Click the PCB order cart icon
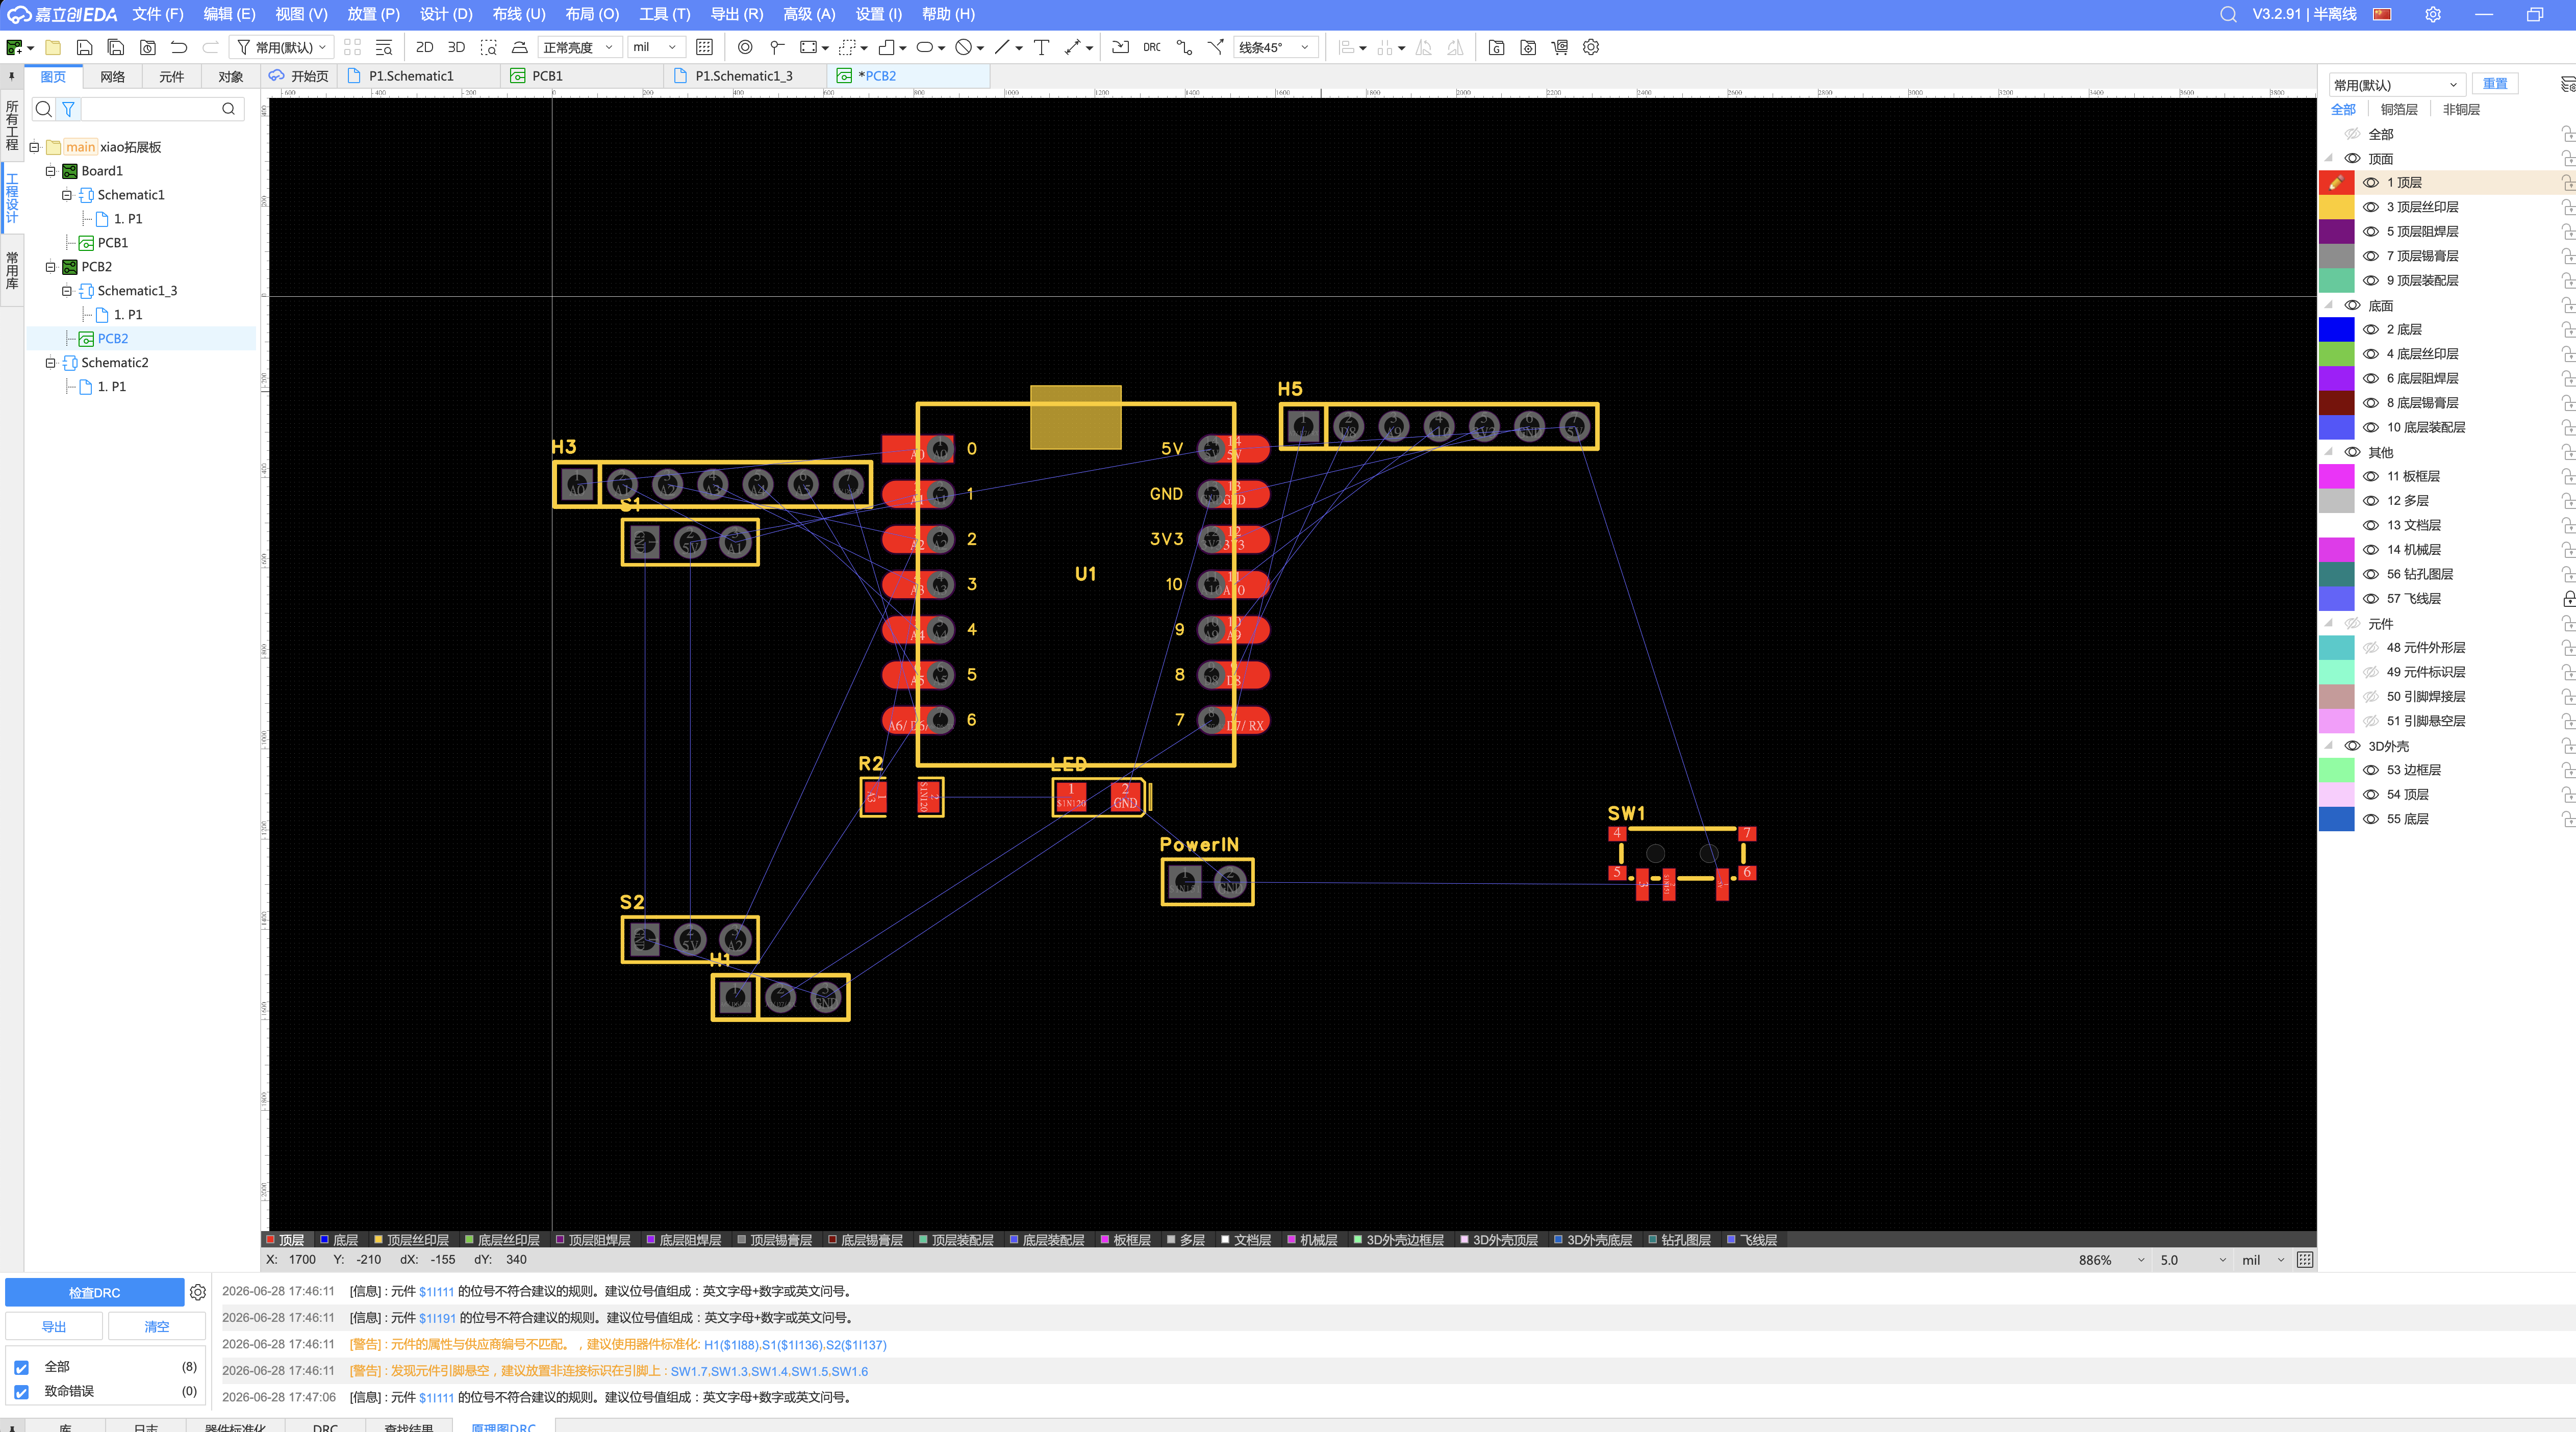 coord(1560,47)
